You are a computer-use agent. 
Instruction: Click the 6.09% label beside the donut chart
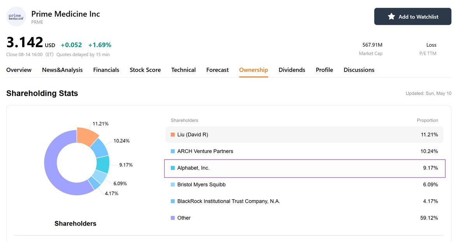(120, 184)
